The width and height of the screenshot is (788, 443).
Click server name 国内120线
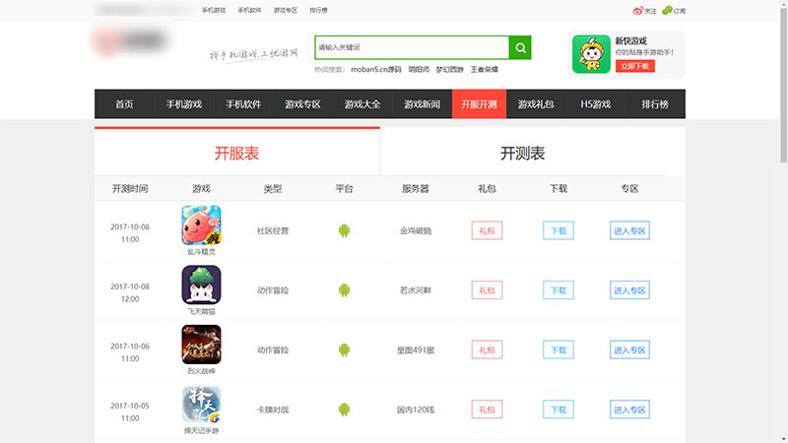(416, 410)
